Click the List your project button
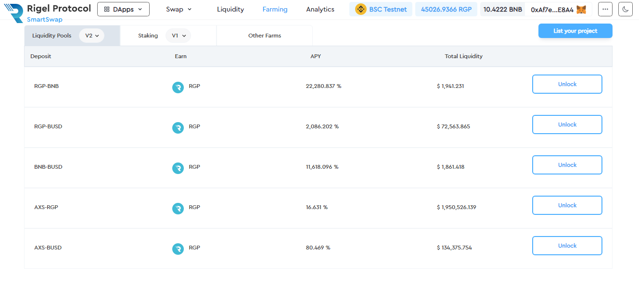The height and width of the screenshot is (299, 639). (575, 31)
